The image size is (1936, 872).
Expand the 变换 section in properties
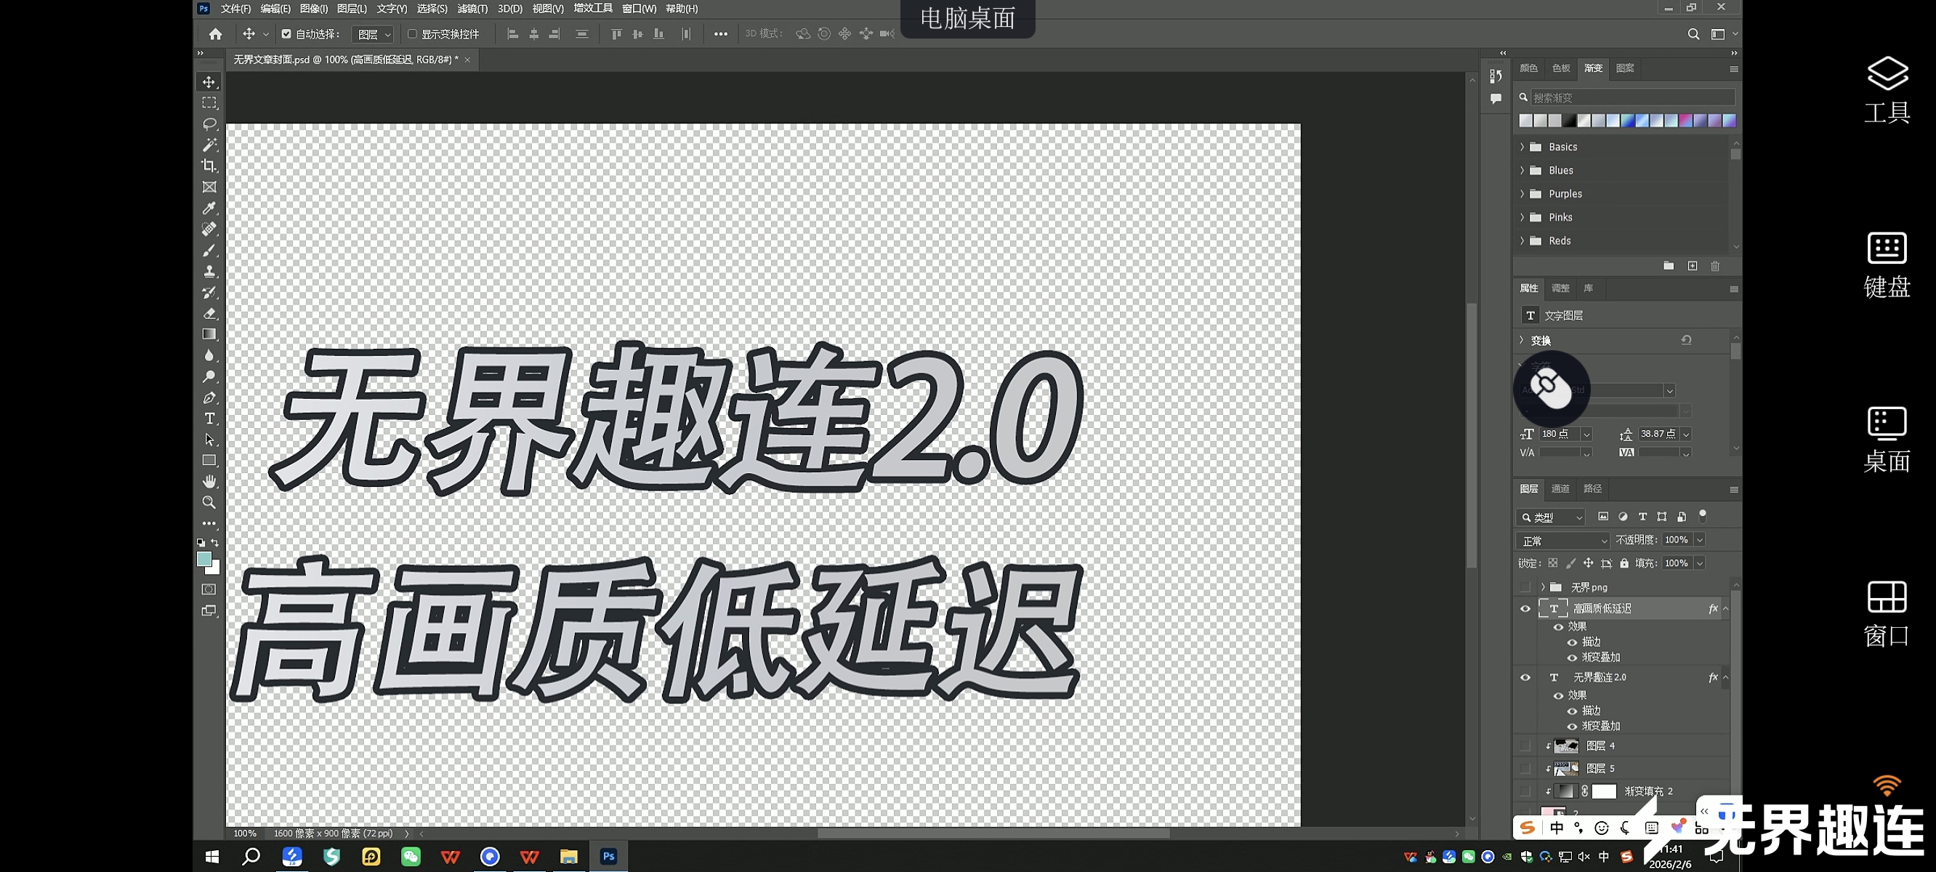1522,341
